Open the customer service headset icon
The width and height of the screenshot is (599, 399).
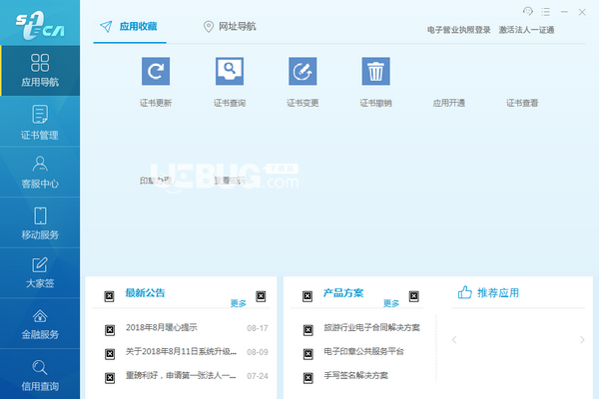click(x=528, y=11)
